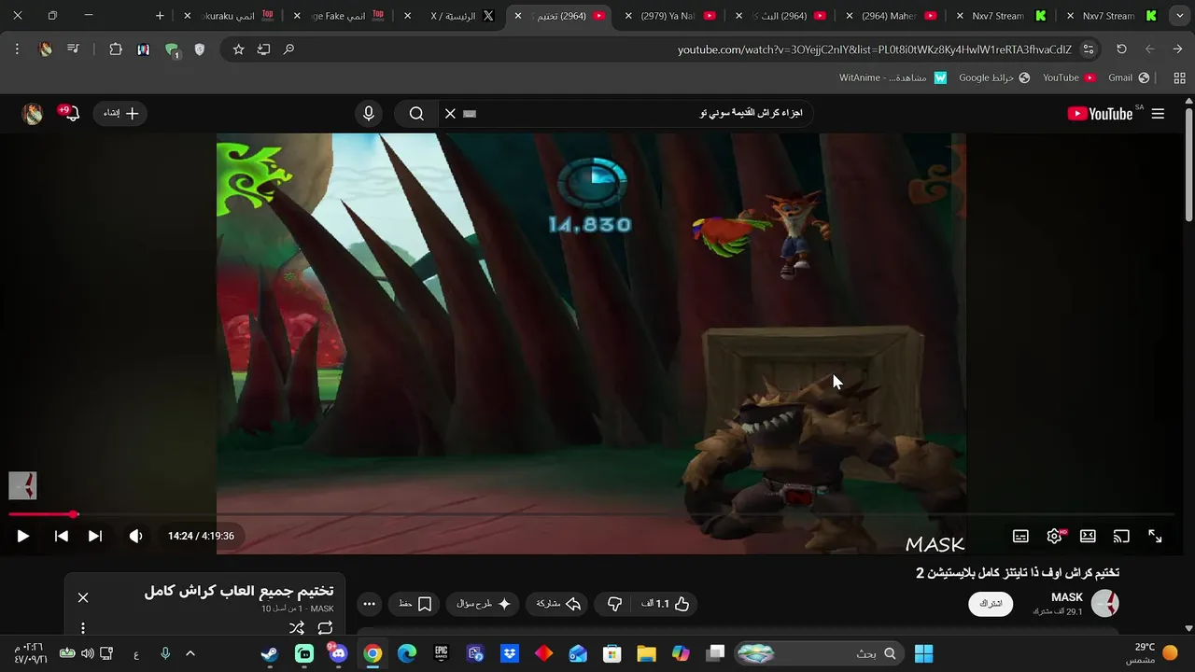Open Steam from taskbar

click(x=269, y=653)
